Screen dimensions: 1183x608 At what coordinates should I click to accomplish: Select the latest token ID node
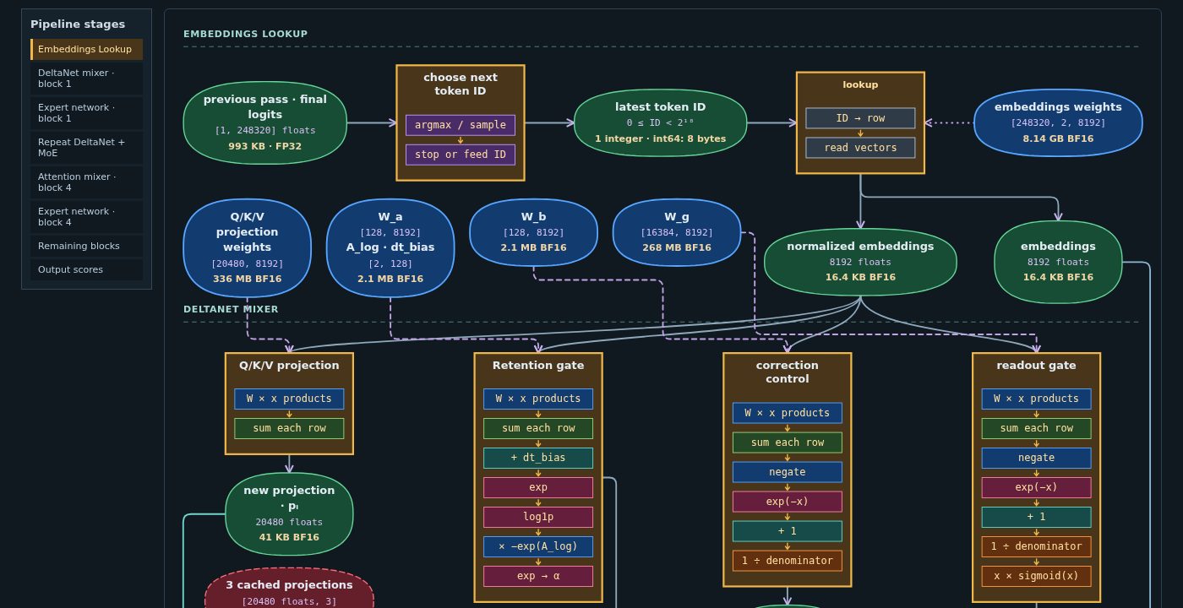click(661, 123)
